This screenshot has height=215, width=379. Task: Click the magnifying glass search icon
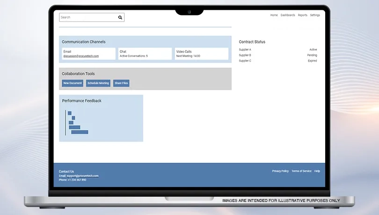(x=120, y=17)
